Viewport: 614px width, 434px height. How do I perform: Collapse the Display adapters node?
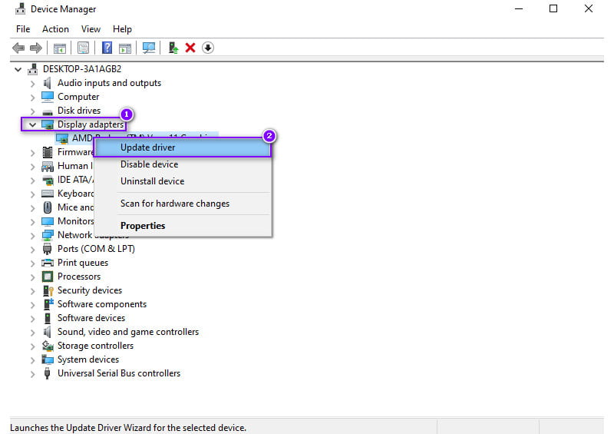(x=32, y=124)
